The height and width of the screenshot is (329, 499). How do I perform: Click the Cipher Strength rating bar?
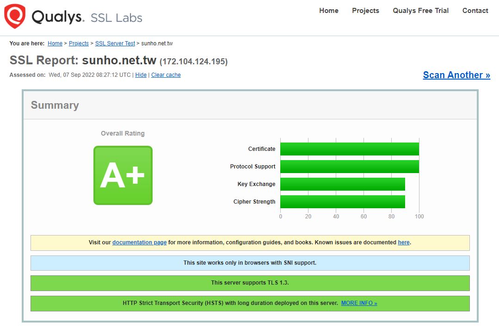tap(342, 201)
